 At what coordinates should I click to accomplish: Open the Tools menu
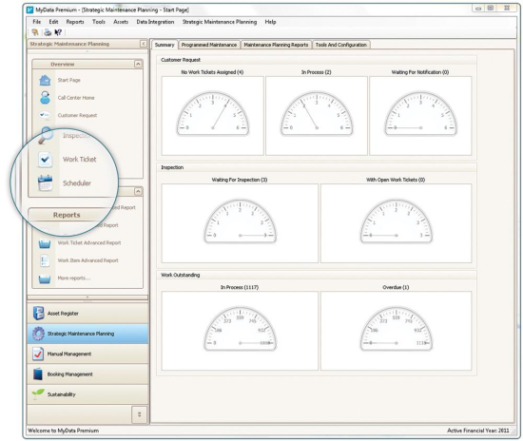(99, 22)
